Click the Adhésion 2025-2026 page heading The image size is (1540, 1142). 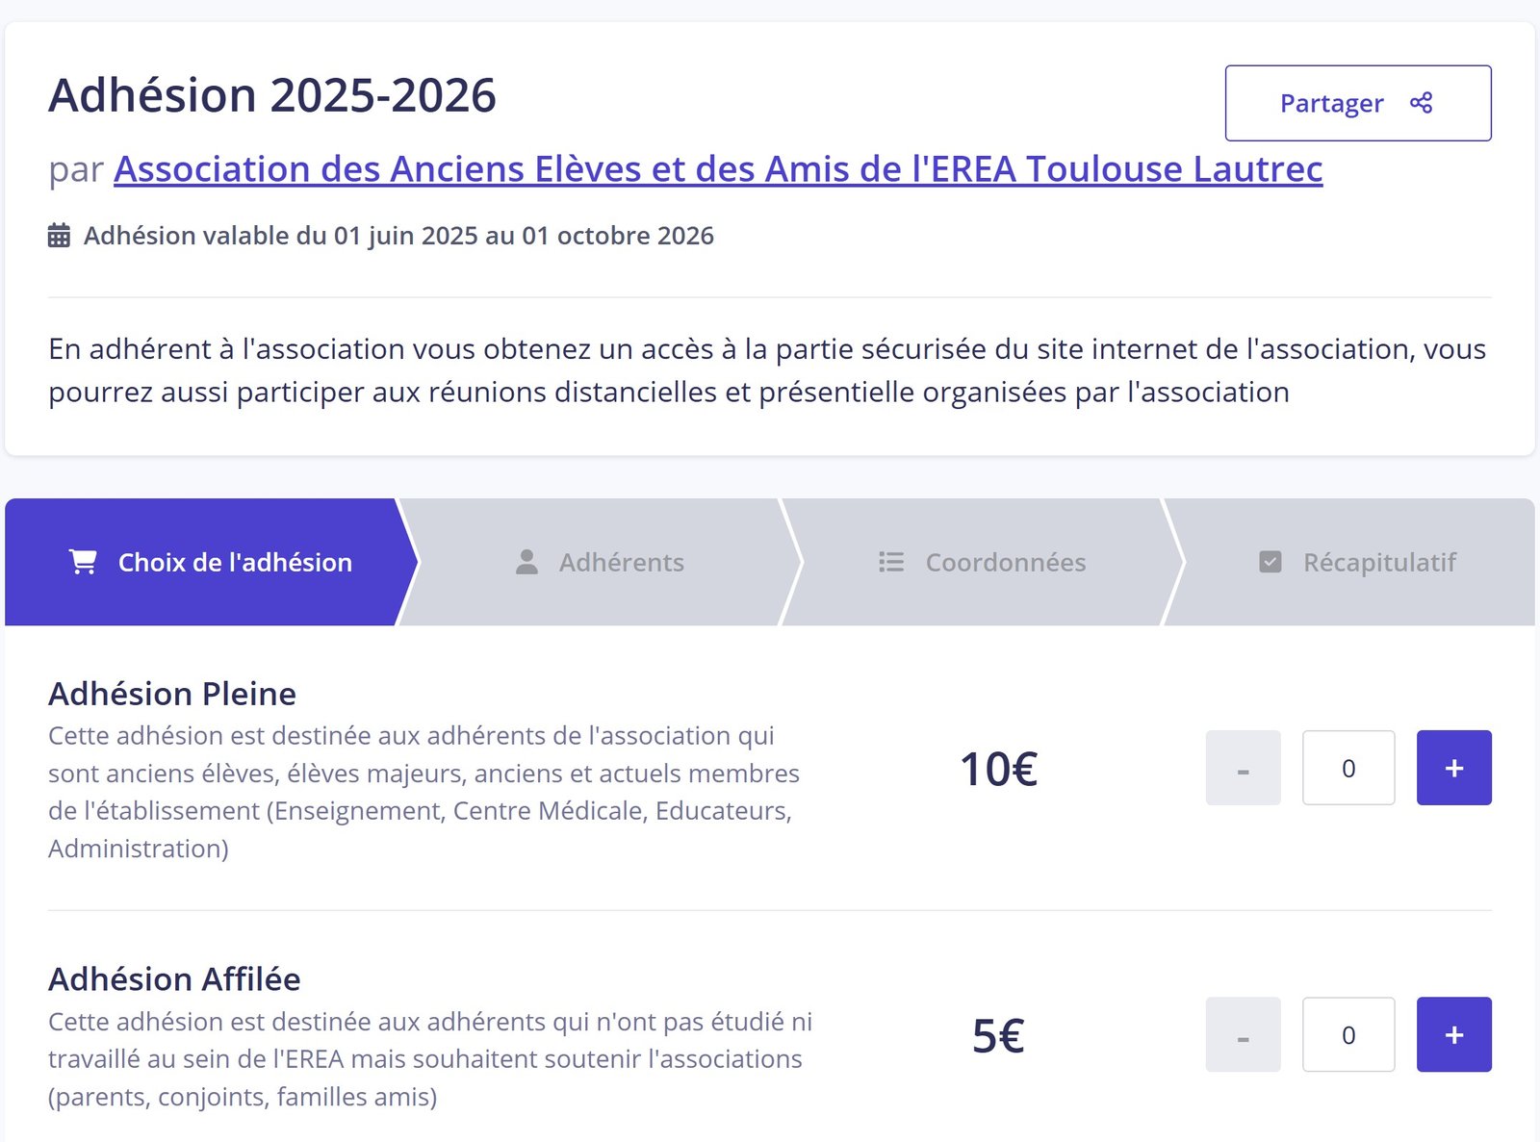272,95
